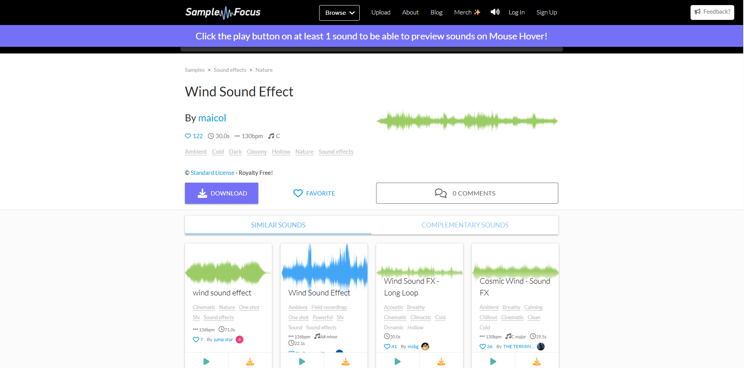Viewport: 744px width, 368px height.
Task: Download the "Cosmic Wind - Sound FX" sample
Action: pyautogui.click(x=536, y=361)
